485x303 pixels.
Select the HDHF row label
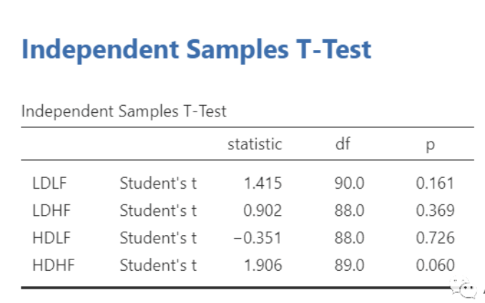(x=53, y=266)
